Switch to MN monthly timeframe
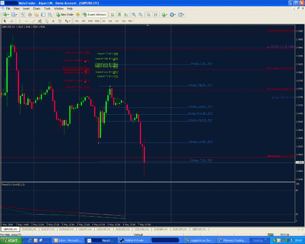The image size is (305, 244). click(130, 21)
